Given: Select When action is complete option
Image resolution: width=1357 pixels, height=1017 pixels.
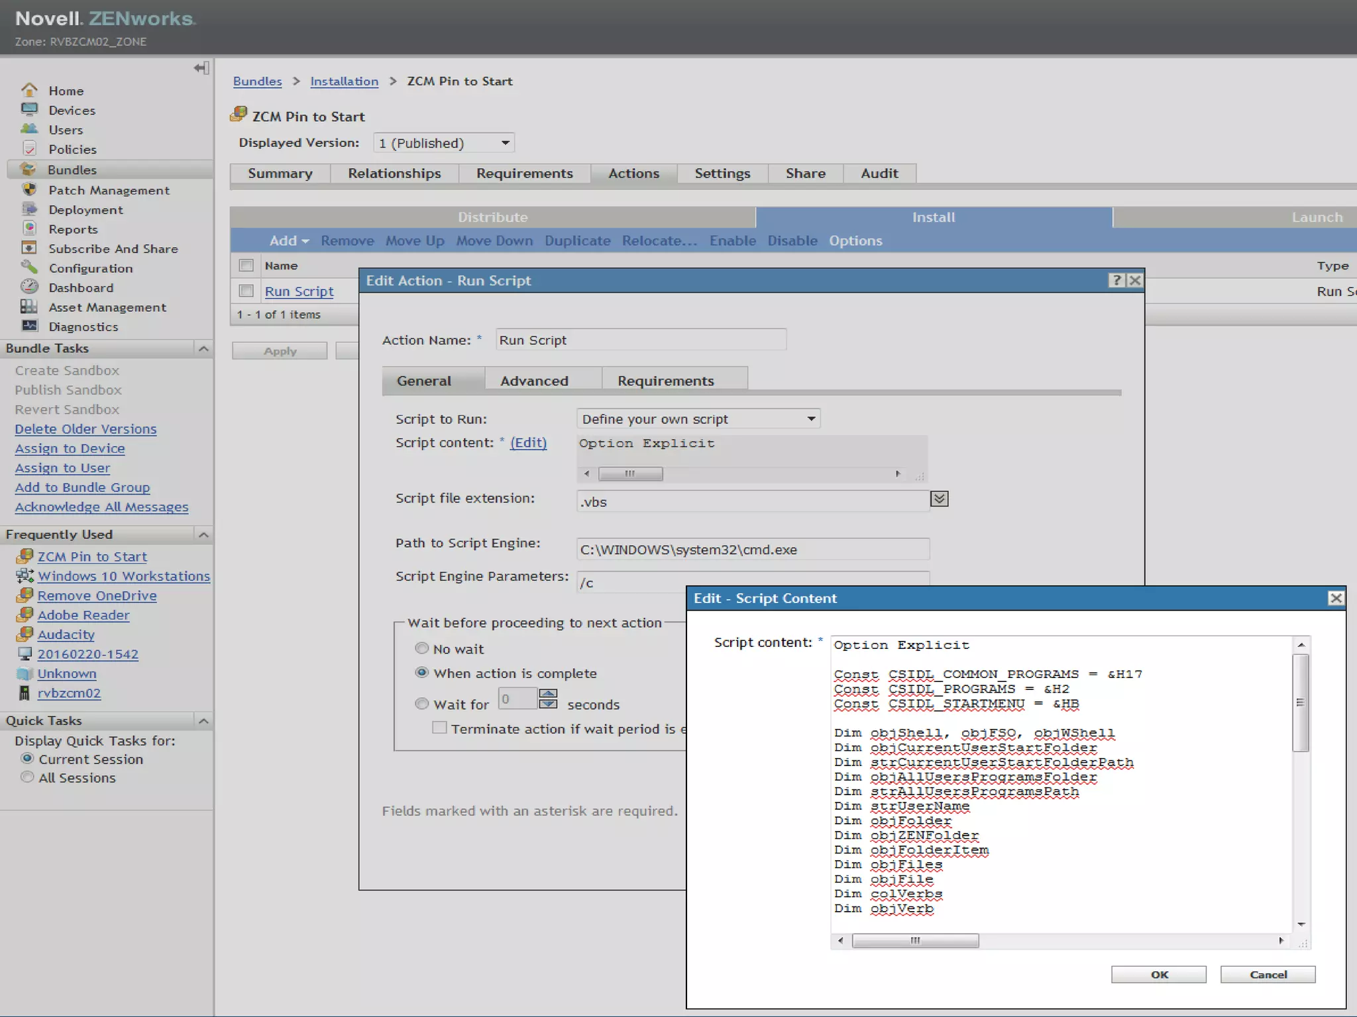Looking at the screenshot, I should 421,673.
